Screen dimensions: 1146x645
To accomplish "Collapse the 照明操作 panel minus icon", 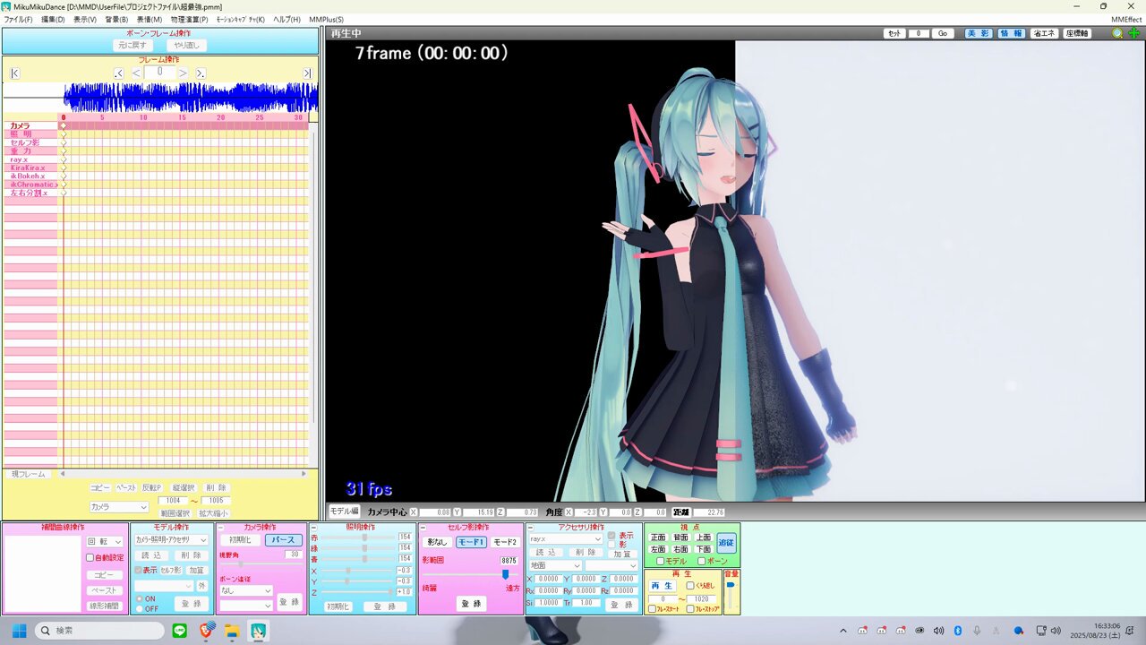I will click(313, 528).
